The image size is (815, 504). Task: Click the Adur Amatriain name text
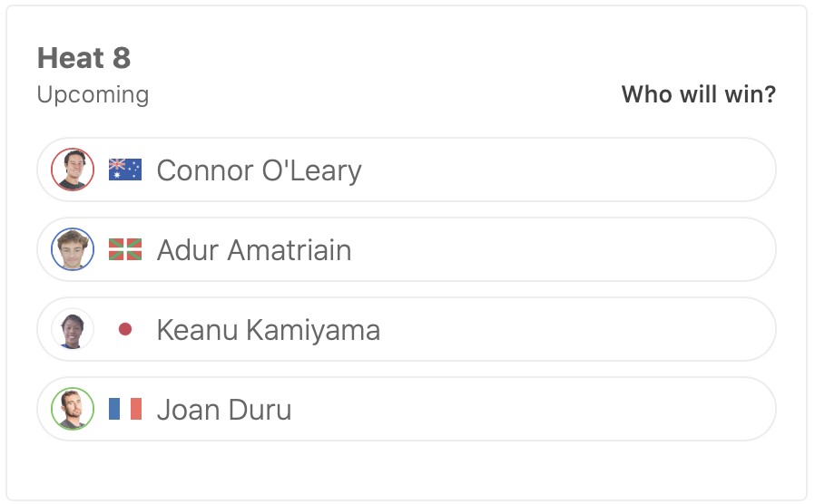coord(254,250)
